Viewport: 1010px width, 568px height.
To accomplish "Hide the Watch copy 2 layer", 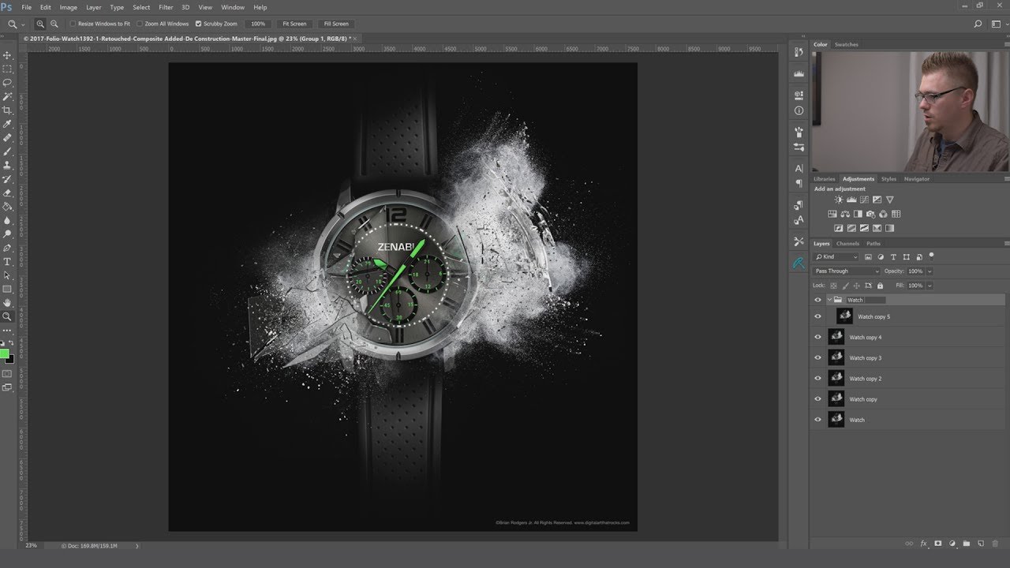I will point(817,378).
